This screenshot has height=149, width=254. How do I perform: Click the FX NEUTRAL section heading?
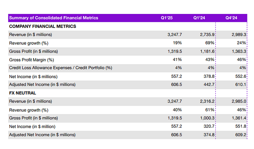click(x=22, y=93)
